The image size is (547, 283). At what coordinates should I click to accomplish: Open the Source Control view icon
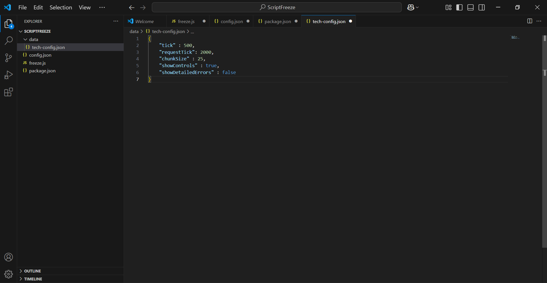9,58
